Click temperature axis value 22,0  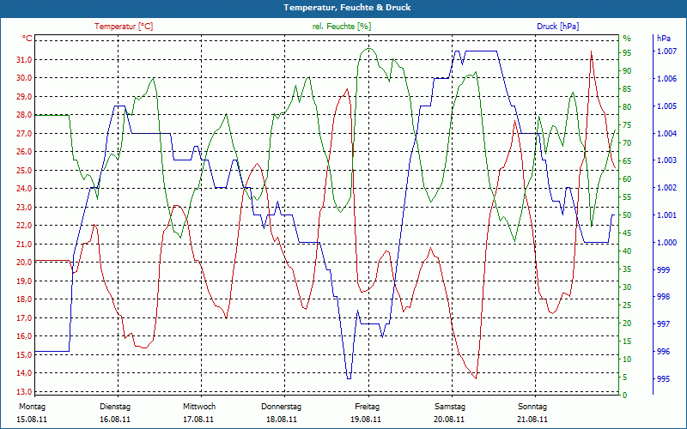tap(24, 226)
